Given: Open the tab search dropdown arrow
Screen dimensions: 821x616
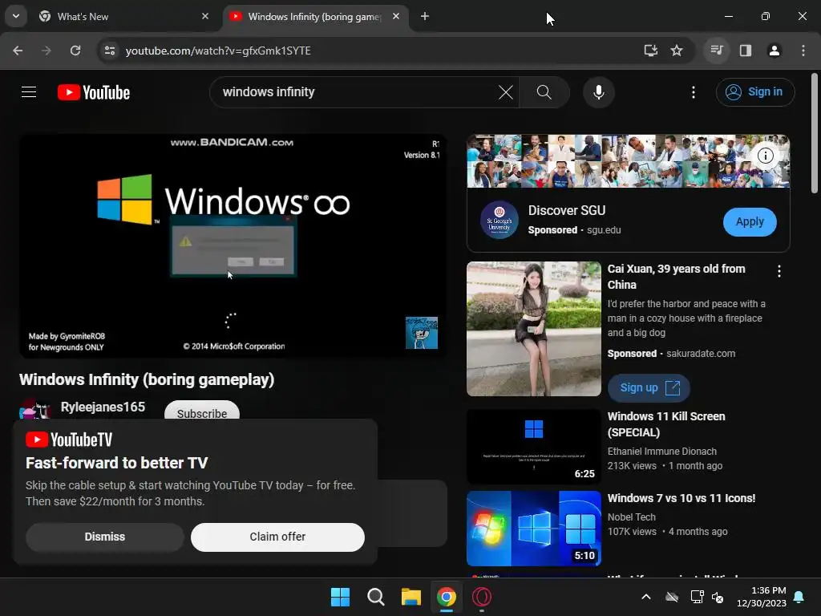Looking at the screenshot, I should click(x=16, y=16).
